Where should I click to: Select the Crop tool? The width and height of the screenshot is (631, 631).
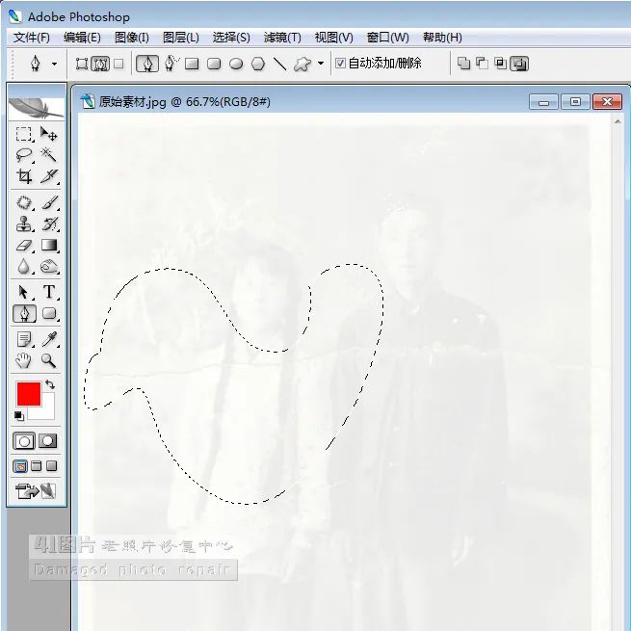(x=24, y=176)
